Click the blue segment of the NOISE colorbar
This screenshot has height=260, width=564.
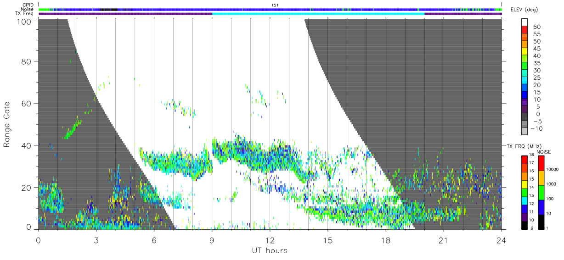(541, 207)
